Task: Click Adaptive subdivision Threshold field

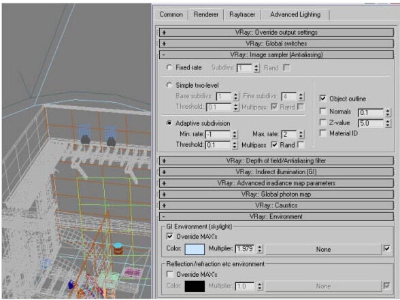Action: tap(218, 145)
